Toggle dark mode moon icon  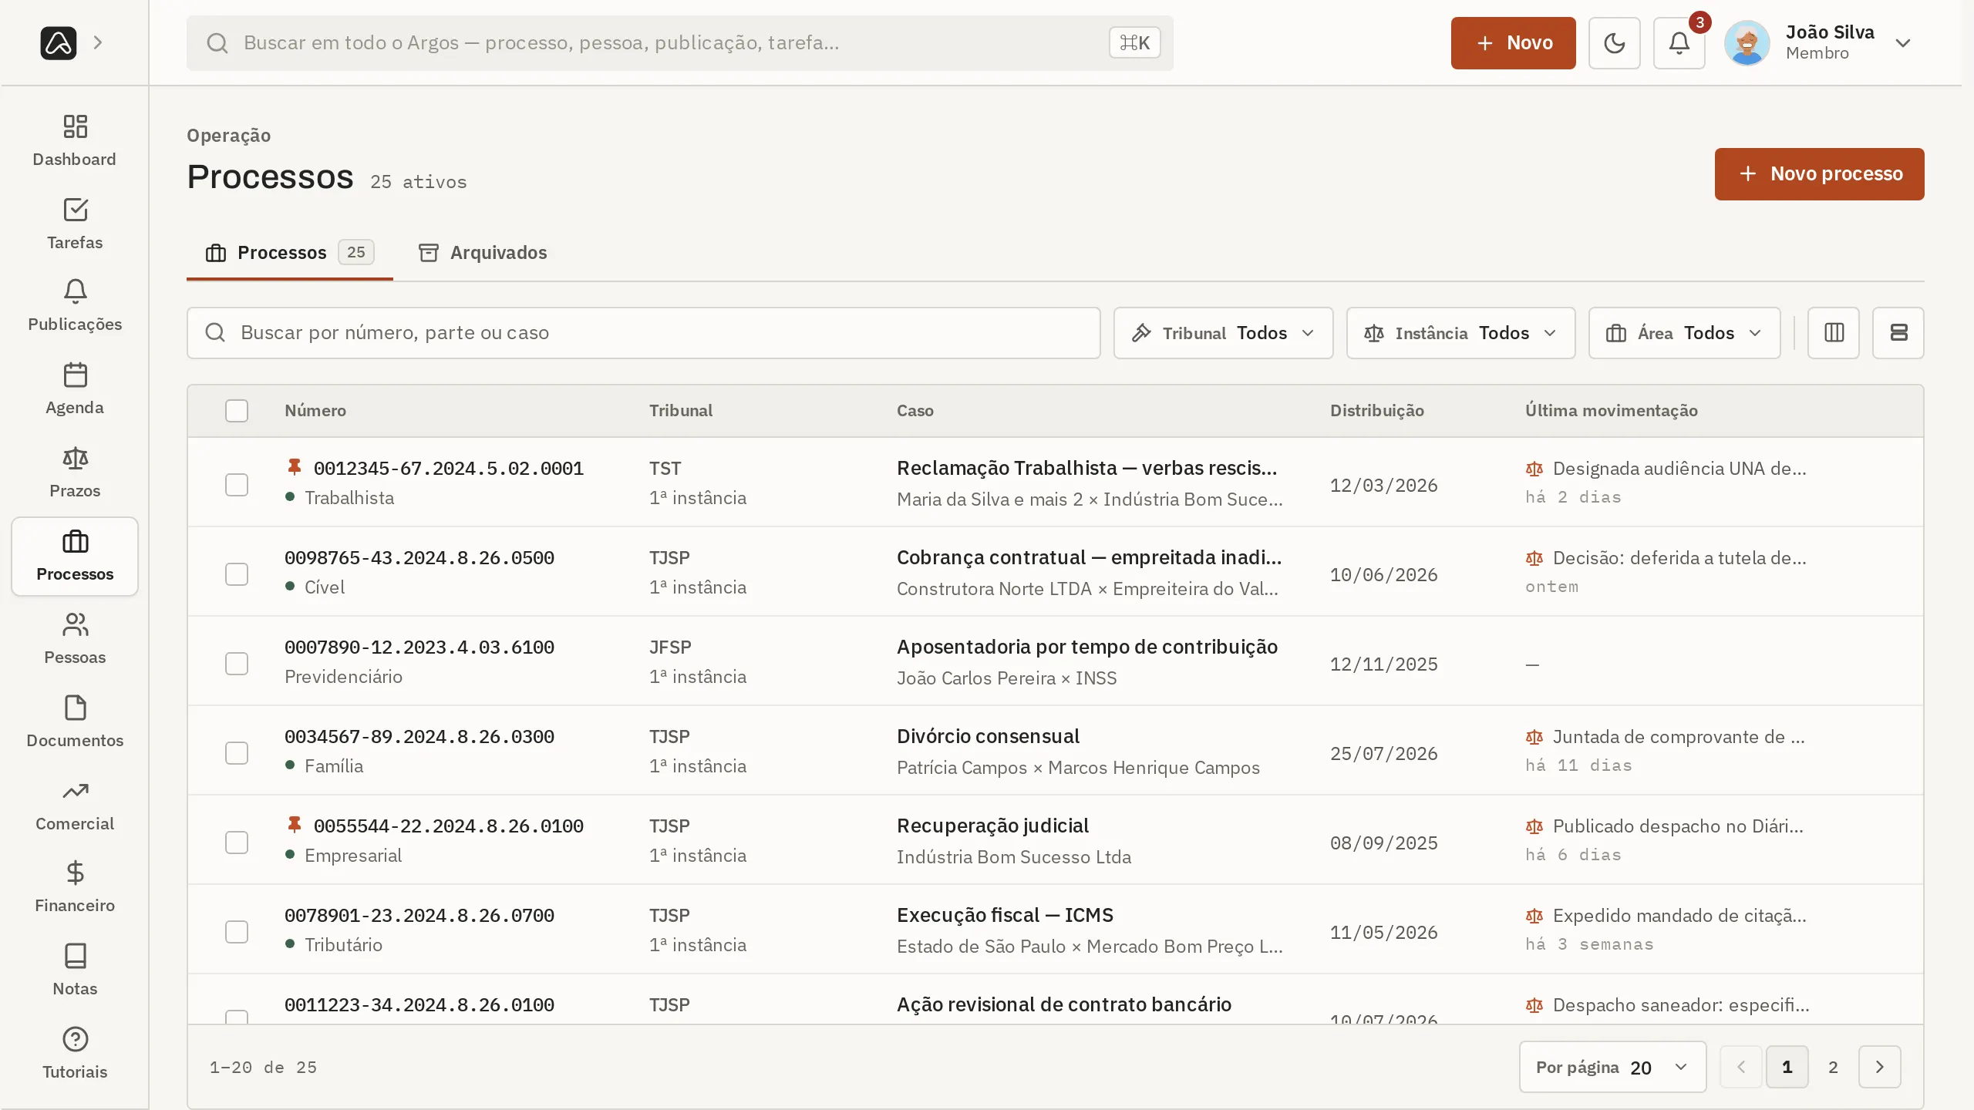pos(1614,43)
